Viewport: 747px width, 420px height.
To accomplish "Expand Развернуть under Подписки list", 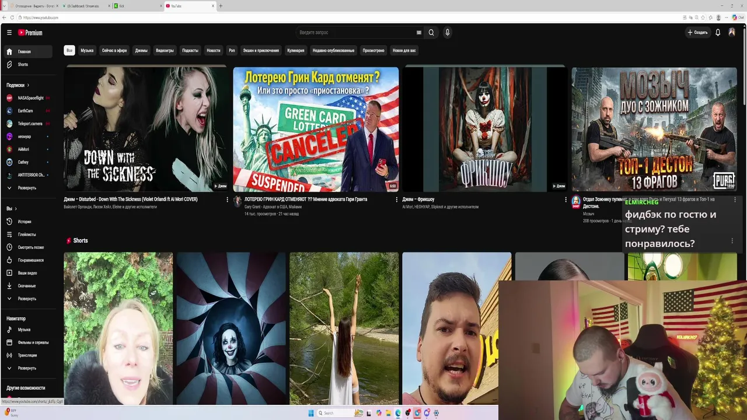I will (28, 188).
